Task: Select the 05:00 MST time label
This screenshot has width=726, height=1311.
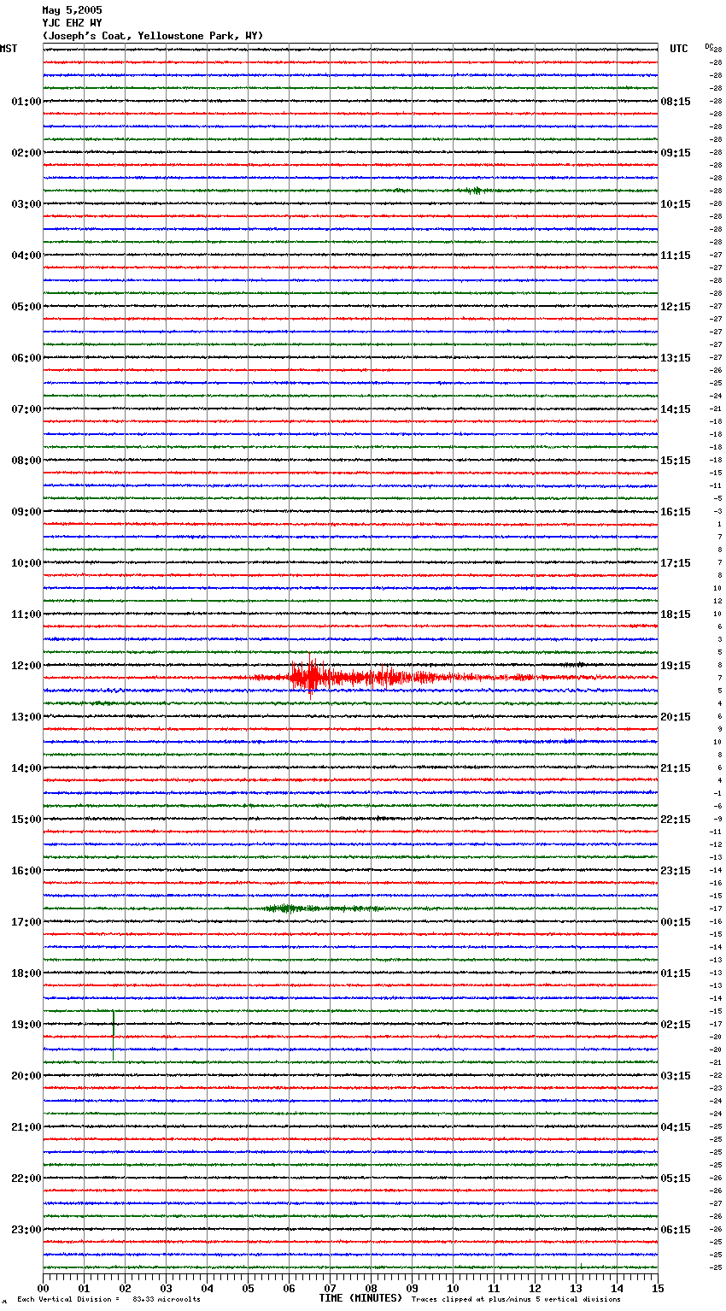Action: coord(26,307)
